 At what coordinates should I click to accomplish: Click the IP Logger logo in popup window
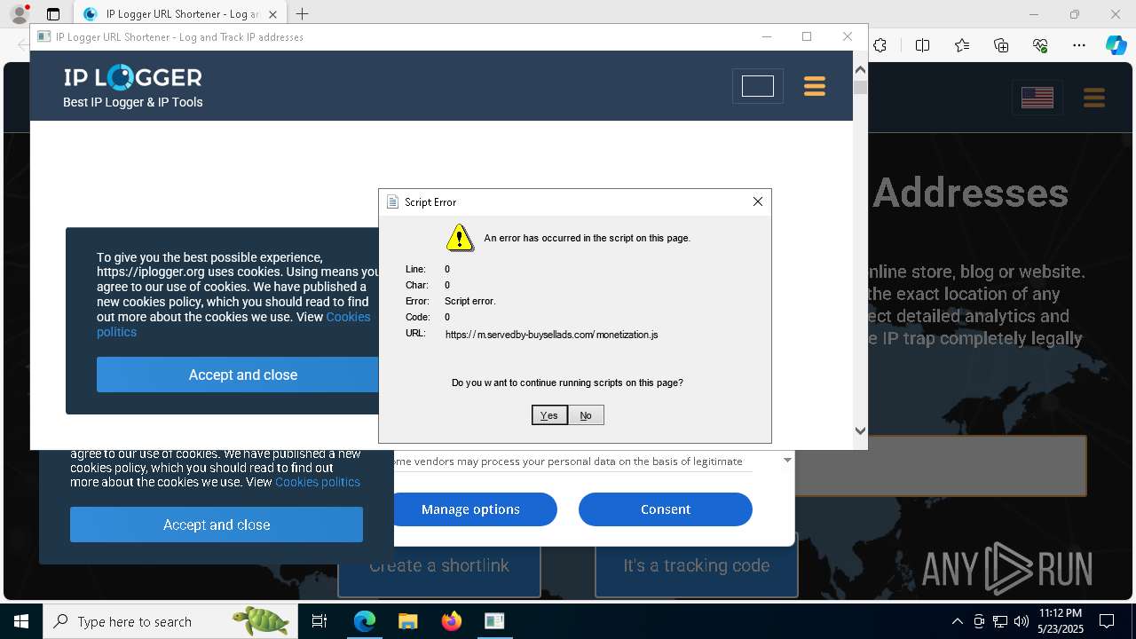tap(132, 78)
